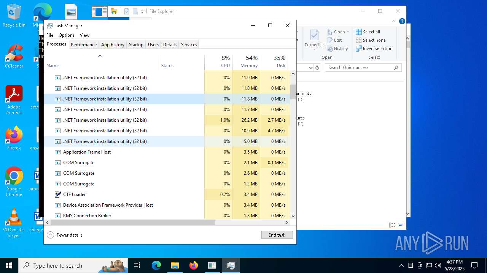Click Select none in File Explorer ribbon
The width and height of the screenshot is (487, 273).
pos(371,40)
